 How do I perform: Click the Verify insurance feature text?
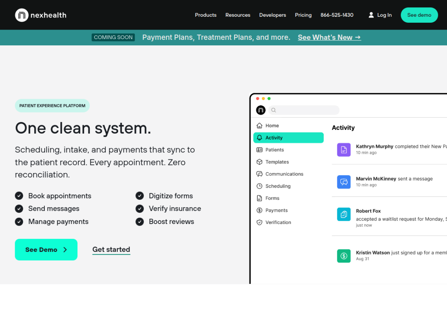[x=175, y=209]
